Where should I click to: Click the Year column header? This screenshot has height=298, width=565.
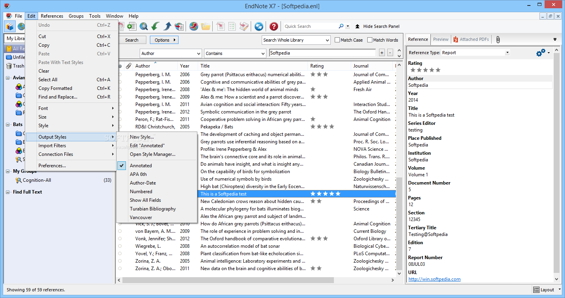[x=188, y=66]
